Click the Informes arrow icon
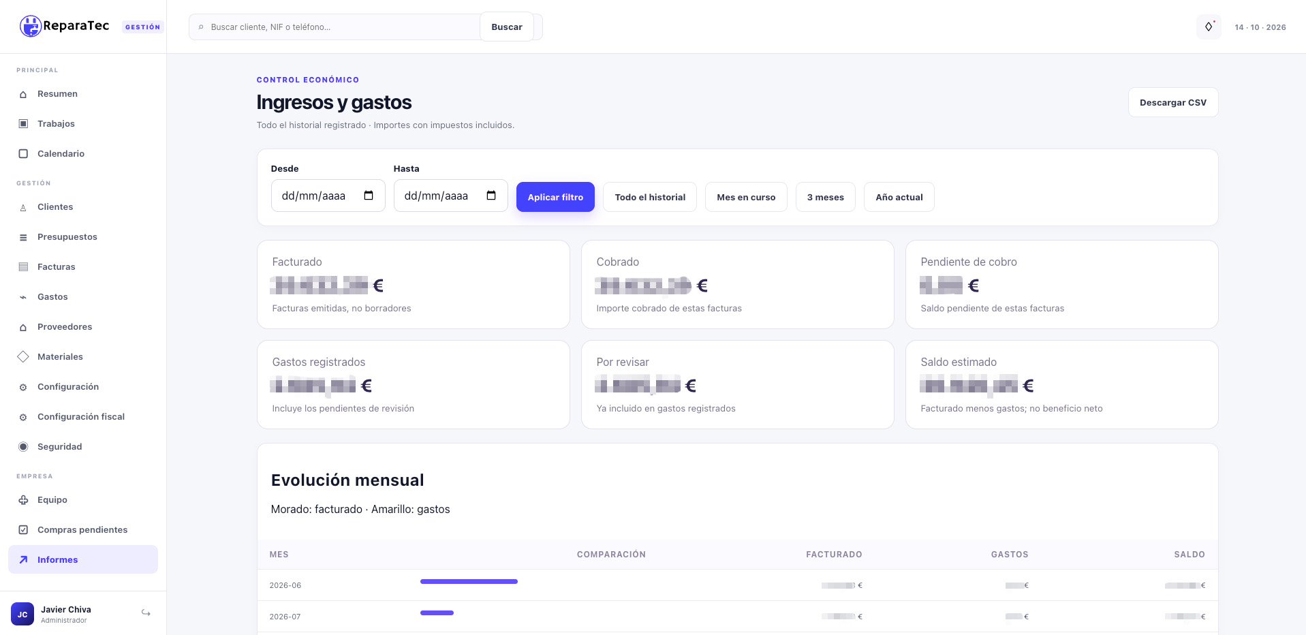Screen dimensions: 1306x635 point(23,560)
